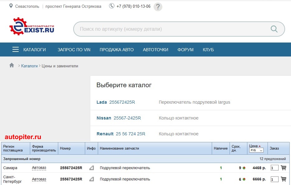The image size is (291, 185).
Task: Click the price 4468 р.
Action: [259, 168]
